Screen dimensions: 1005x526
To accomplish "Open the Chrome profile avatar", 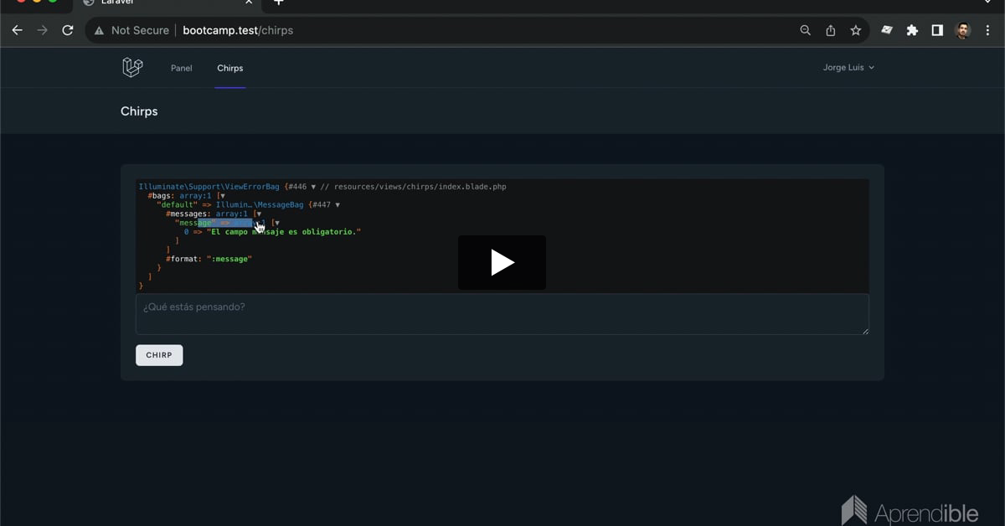I will [x=963, y=30].
